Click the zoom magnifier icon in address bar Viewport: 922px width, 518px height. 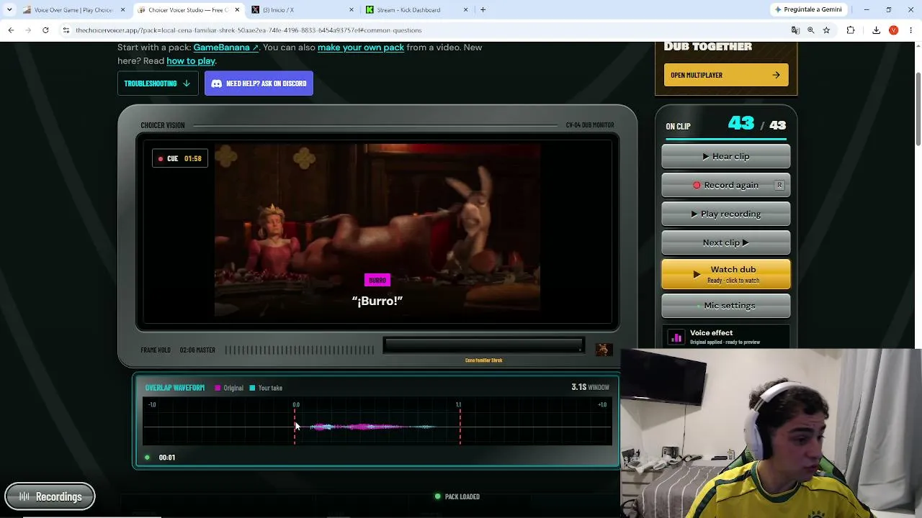pos(811,30)
